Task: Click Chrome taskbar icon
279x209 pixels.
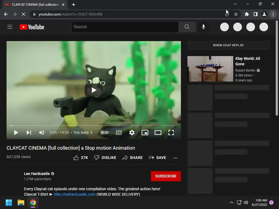Action: (x=33, y=202)
